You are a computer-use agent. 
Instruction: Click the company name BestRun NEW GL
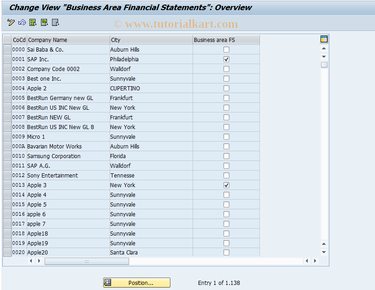pos(49,118)
